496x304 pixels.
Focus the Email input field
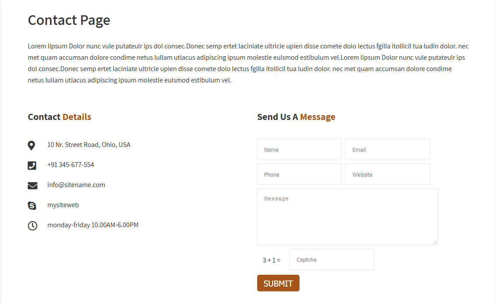click(388, 150)
